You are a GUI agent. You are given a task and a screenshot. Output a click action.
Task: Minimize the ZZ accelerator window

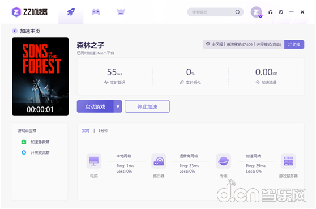coord(292,12)
